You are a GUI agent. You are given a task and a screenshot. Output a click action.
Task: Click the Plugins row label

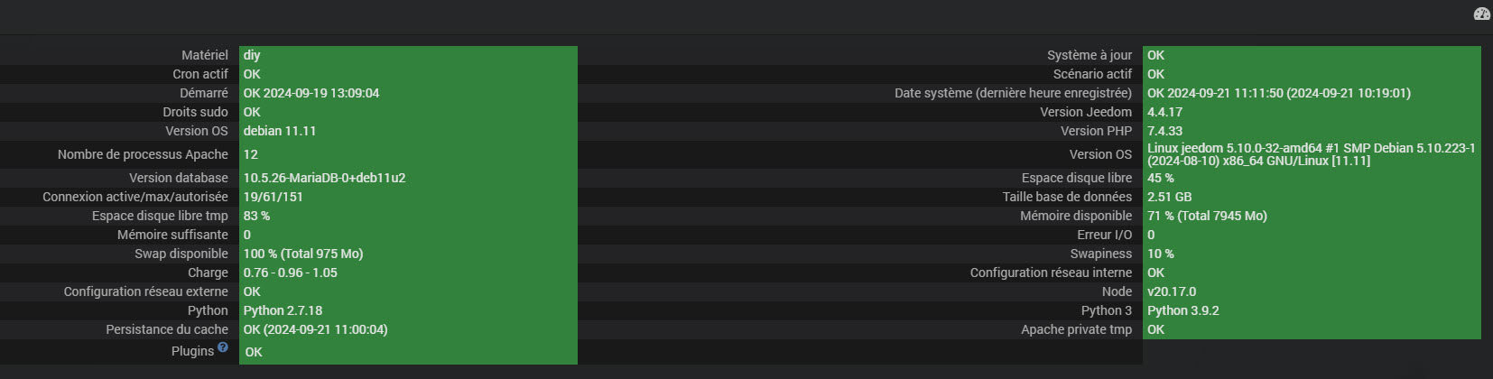pos(192,351)
